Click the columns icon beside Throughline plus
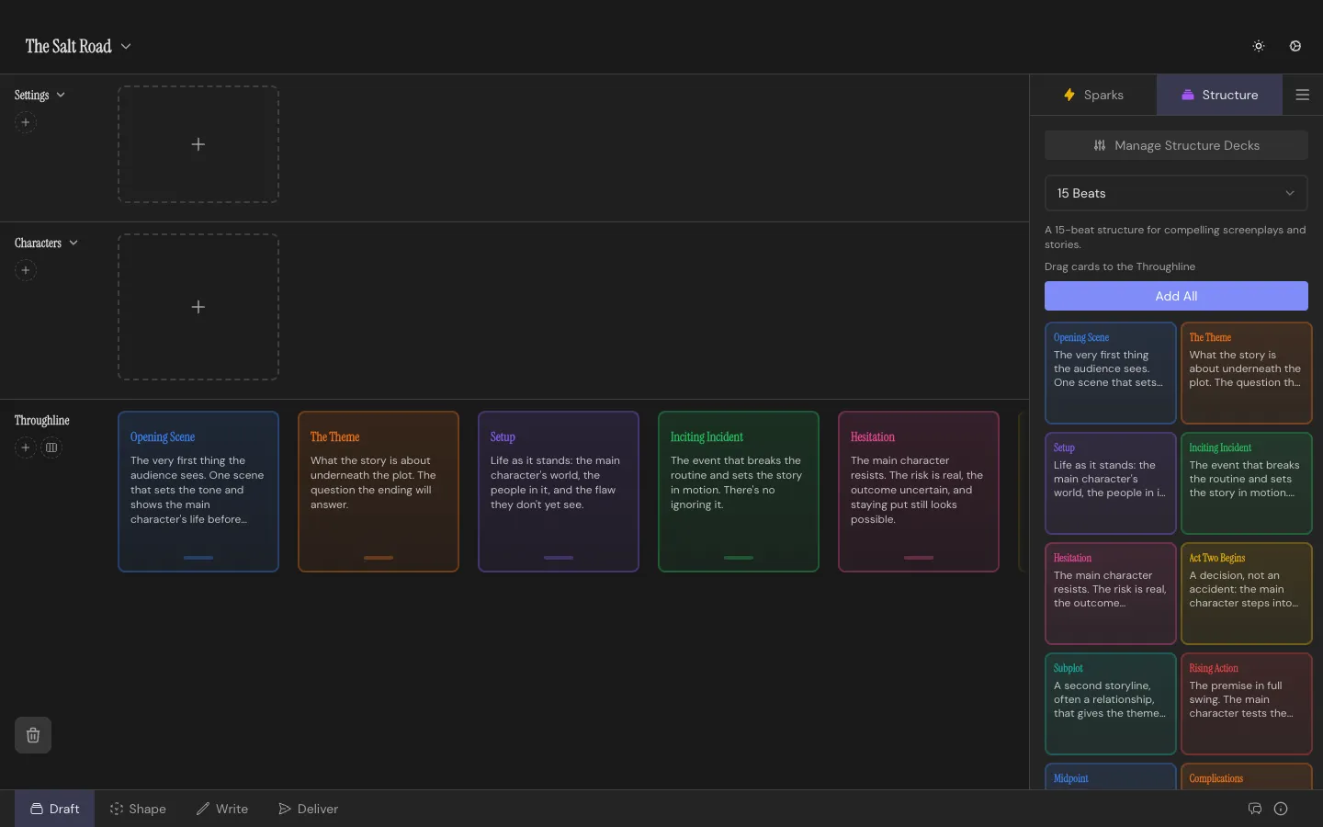This screenshot has width=1323, height=827. 51,447
